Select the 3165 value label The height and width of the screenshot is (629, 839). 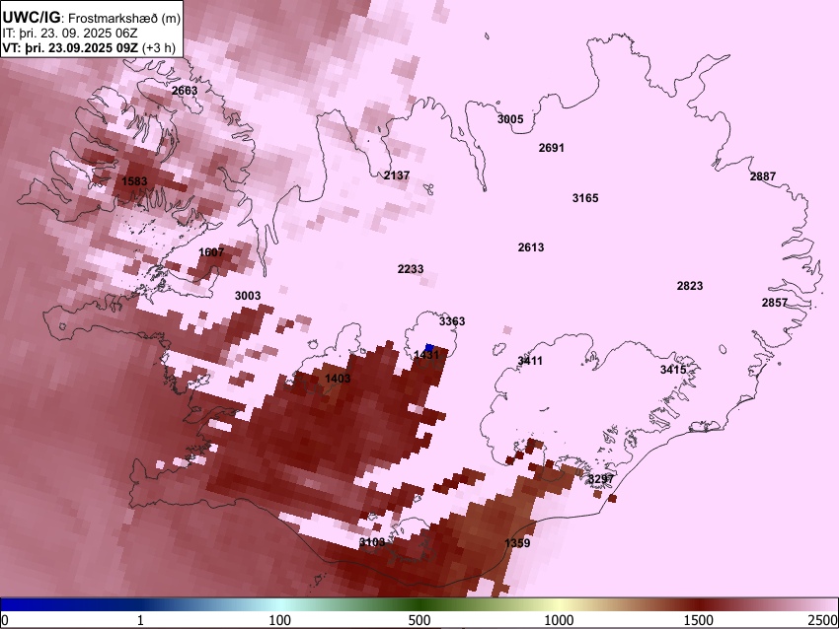(x=585, y=198)
